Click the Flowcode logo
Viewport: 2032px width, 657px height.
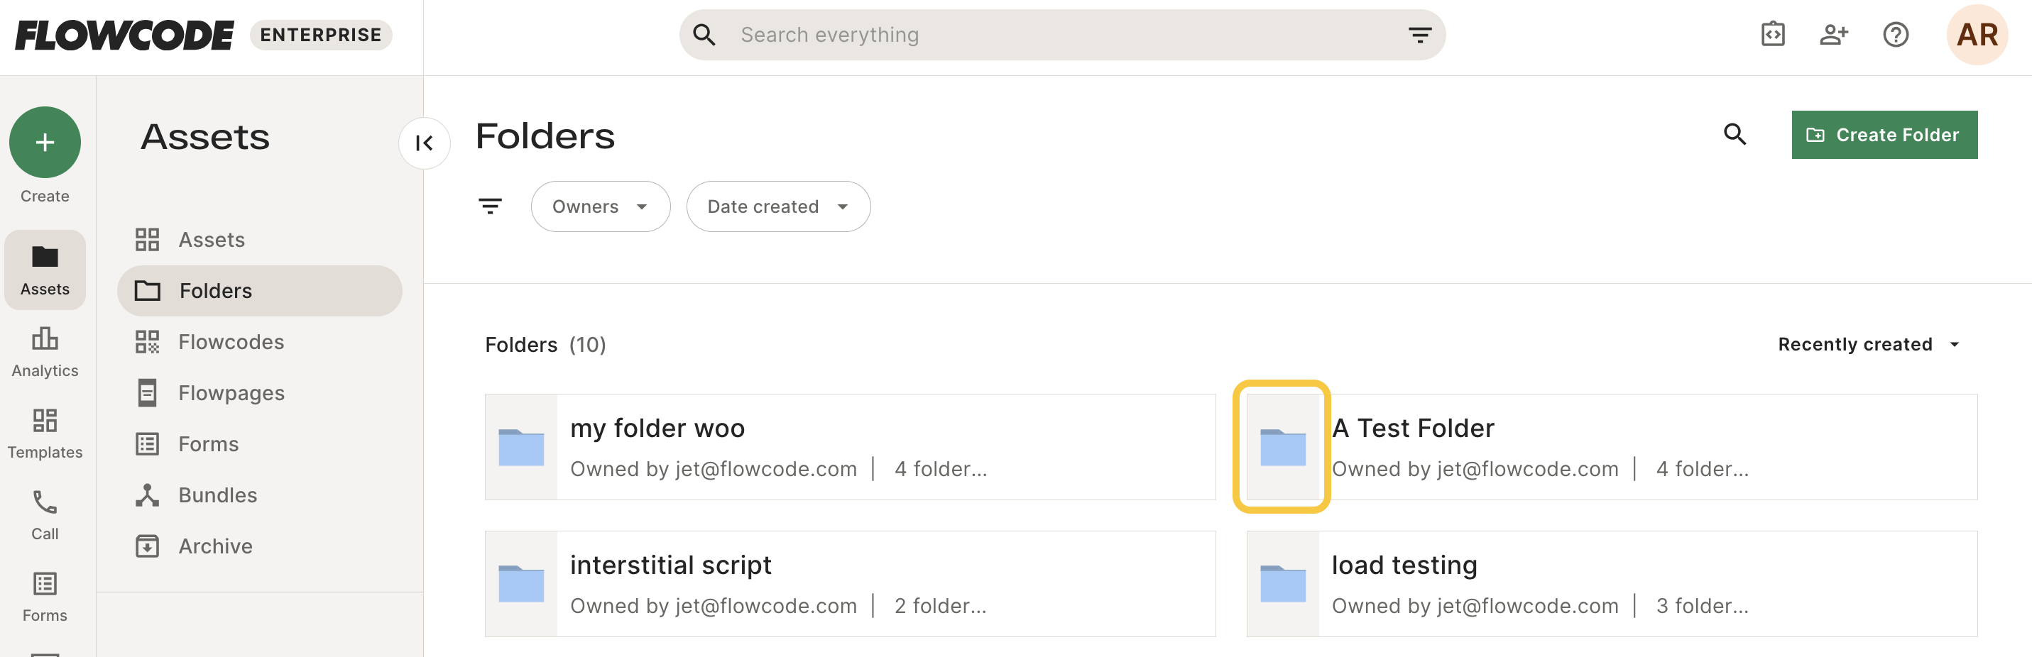pyautogui.click(x=125, y=35)
